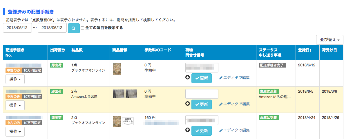Open 操作 dropdown in first row
This screenshot has width=344, height=140.
coord(15,79)
